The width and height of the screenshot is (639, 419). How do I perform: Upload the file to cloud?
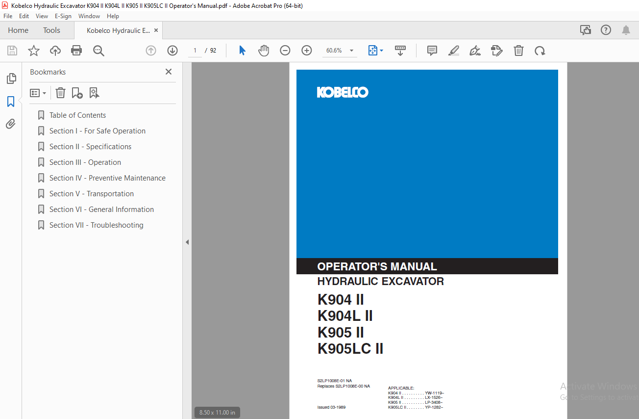(x=55, y=51)
